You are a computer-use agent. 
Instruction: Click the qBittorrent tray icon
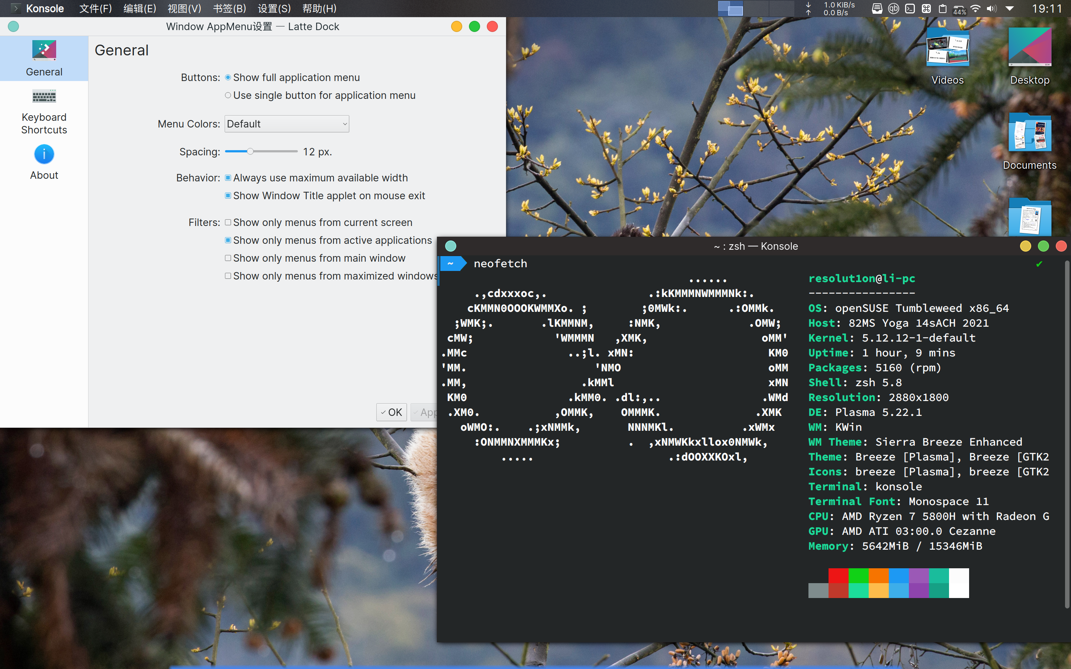(x=894, y=9)
